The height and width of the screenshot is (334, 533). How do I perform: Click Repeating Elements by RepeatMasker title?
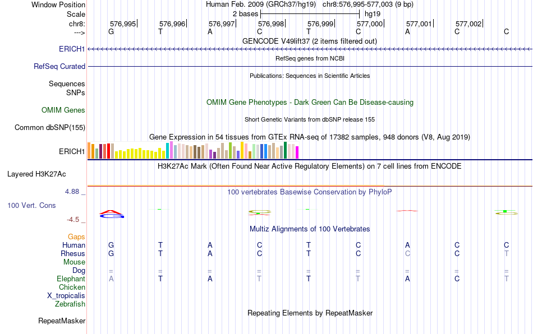click(x=310, y=313)
